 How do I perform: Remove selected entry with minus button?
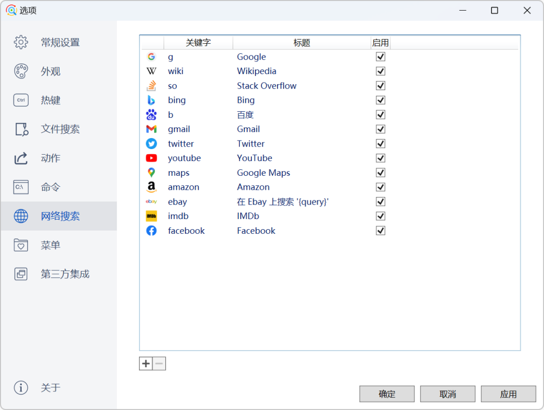pyautogui.click(x=159, y=364)
